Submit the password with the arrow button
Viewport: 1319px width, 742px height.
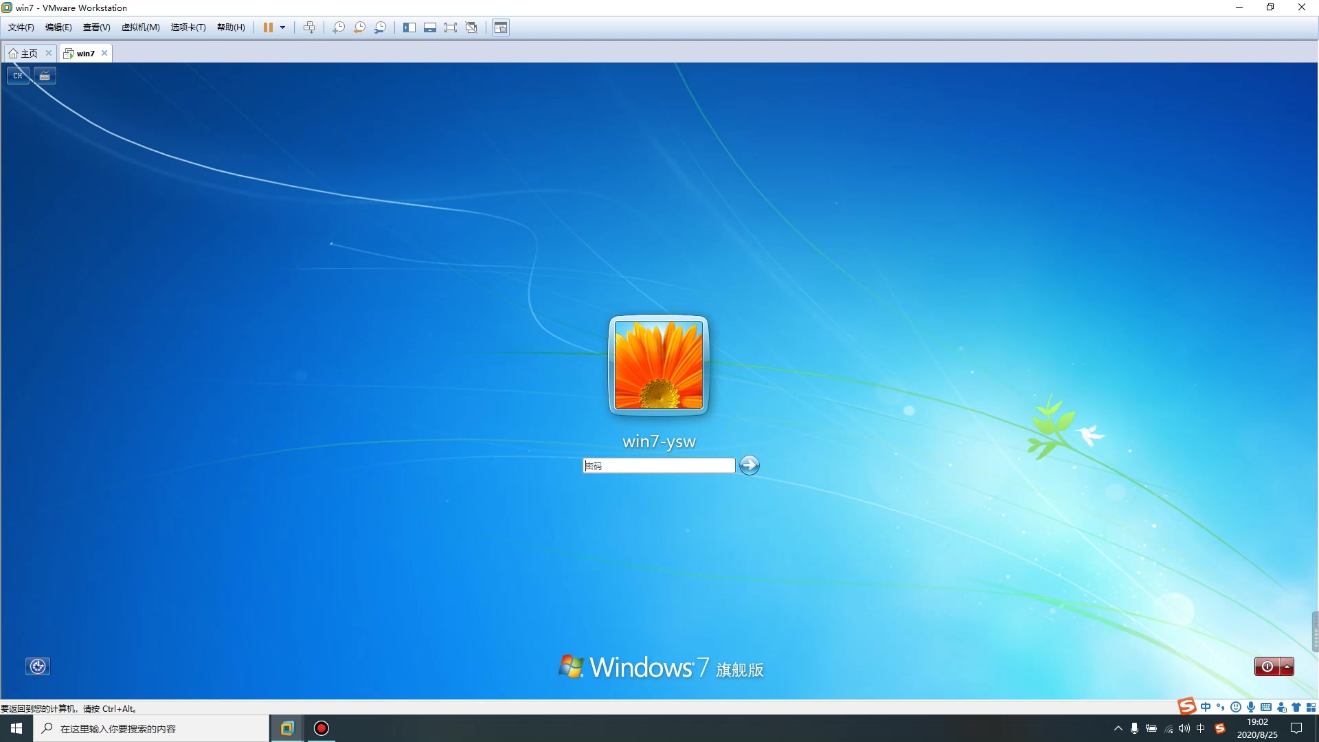pos(749,465)
